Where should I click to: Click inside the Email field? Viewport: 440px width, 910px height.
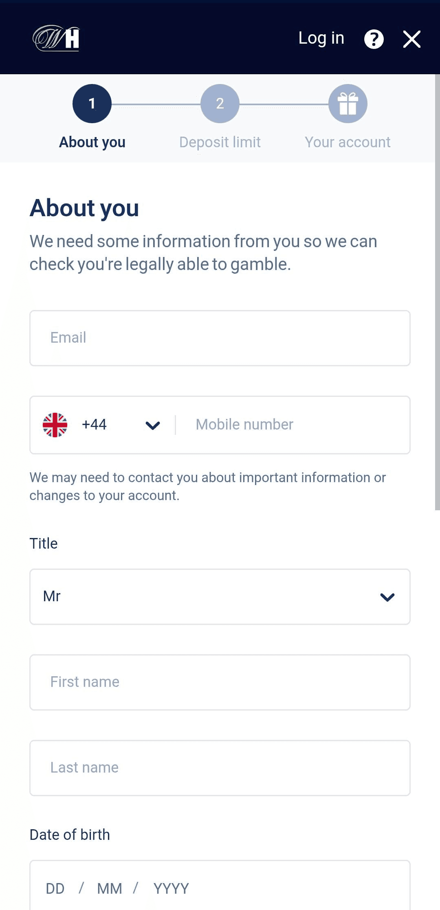(220, 338)
